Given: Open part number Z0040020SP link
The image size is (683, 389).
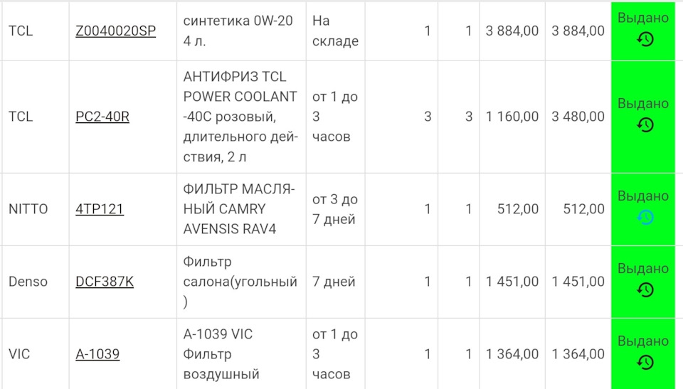Looking at the screenshot, I should 115,31.
